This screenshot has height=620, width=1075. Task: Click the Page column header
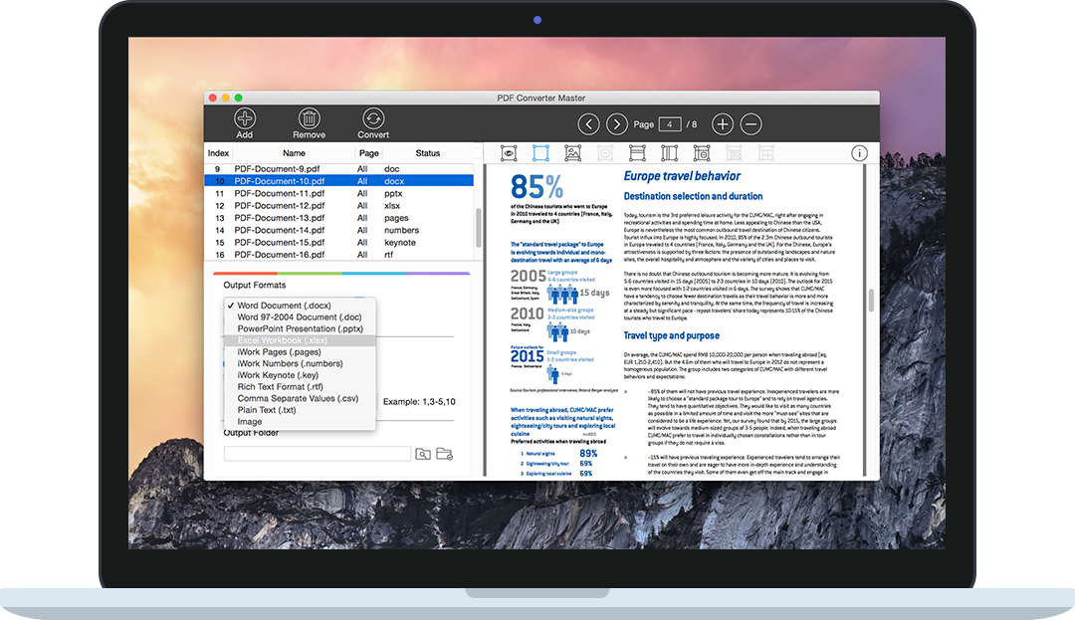[368, 153]
